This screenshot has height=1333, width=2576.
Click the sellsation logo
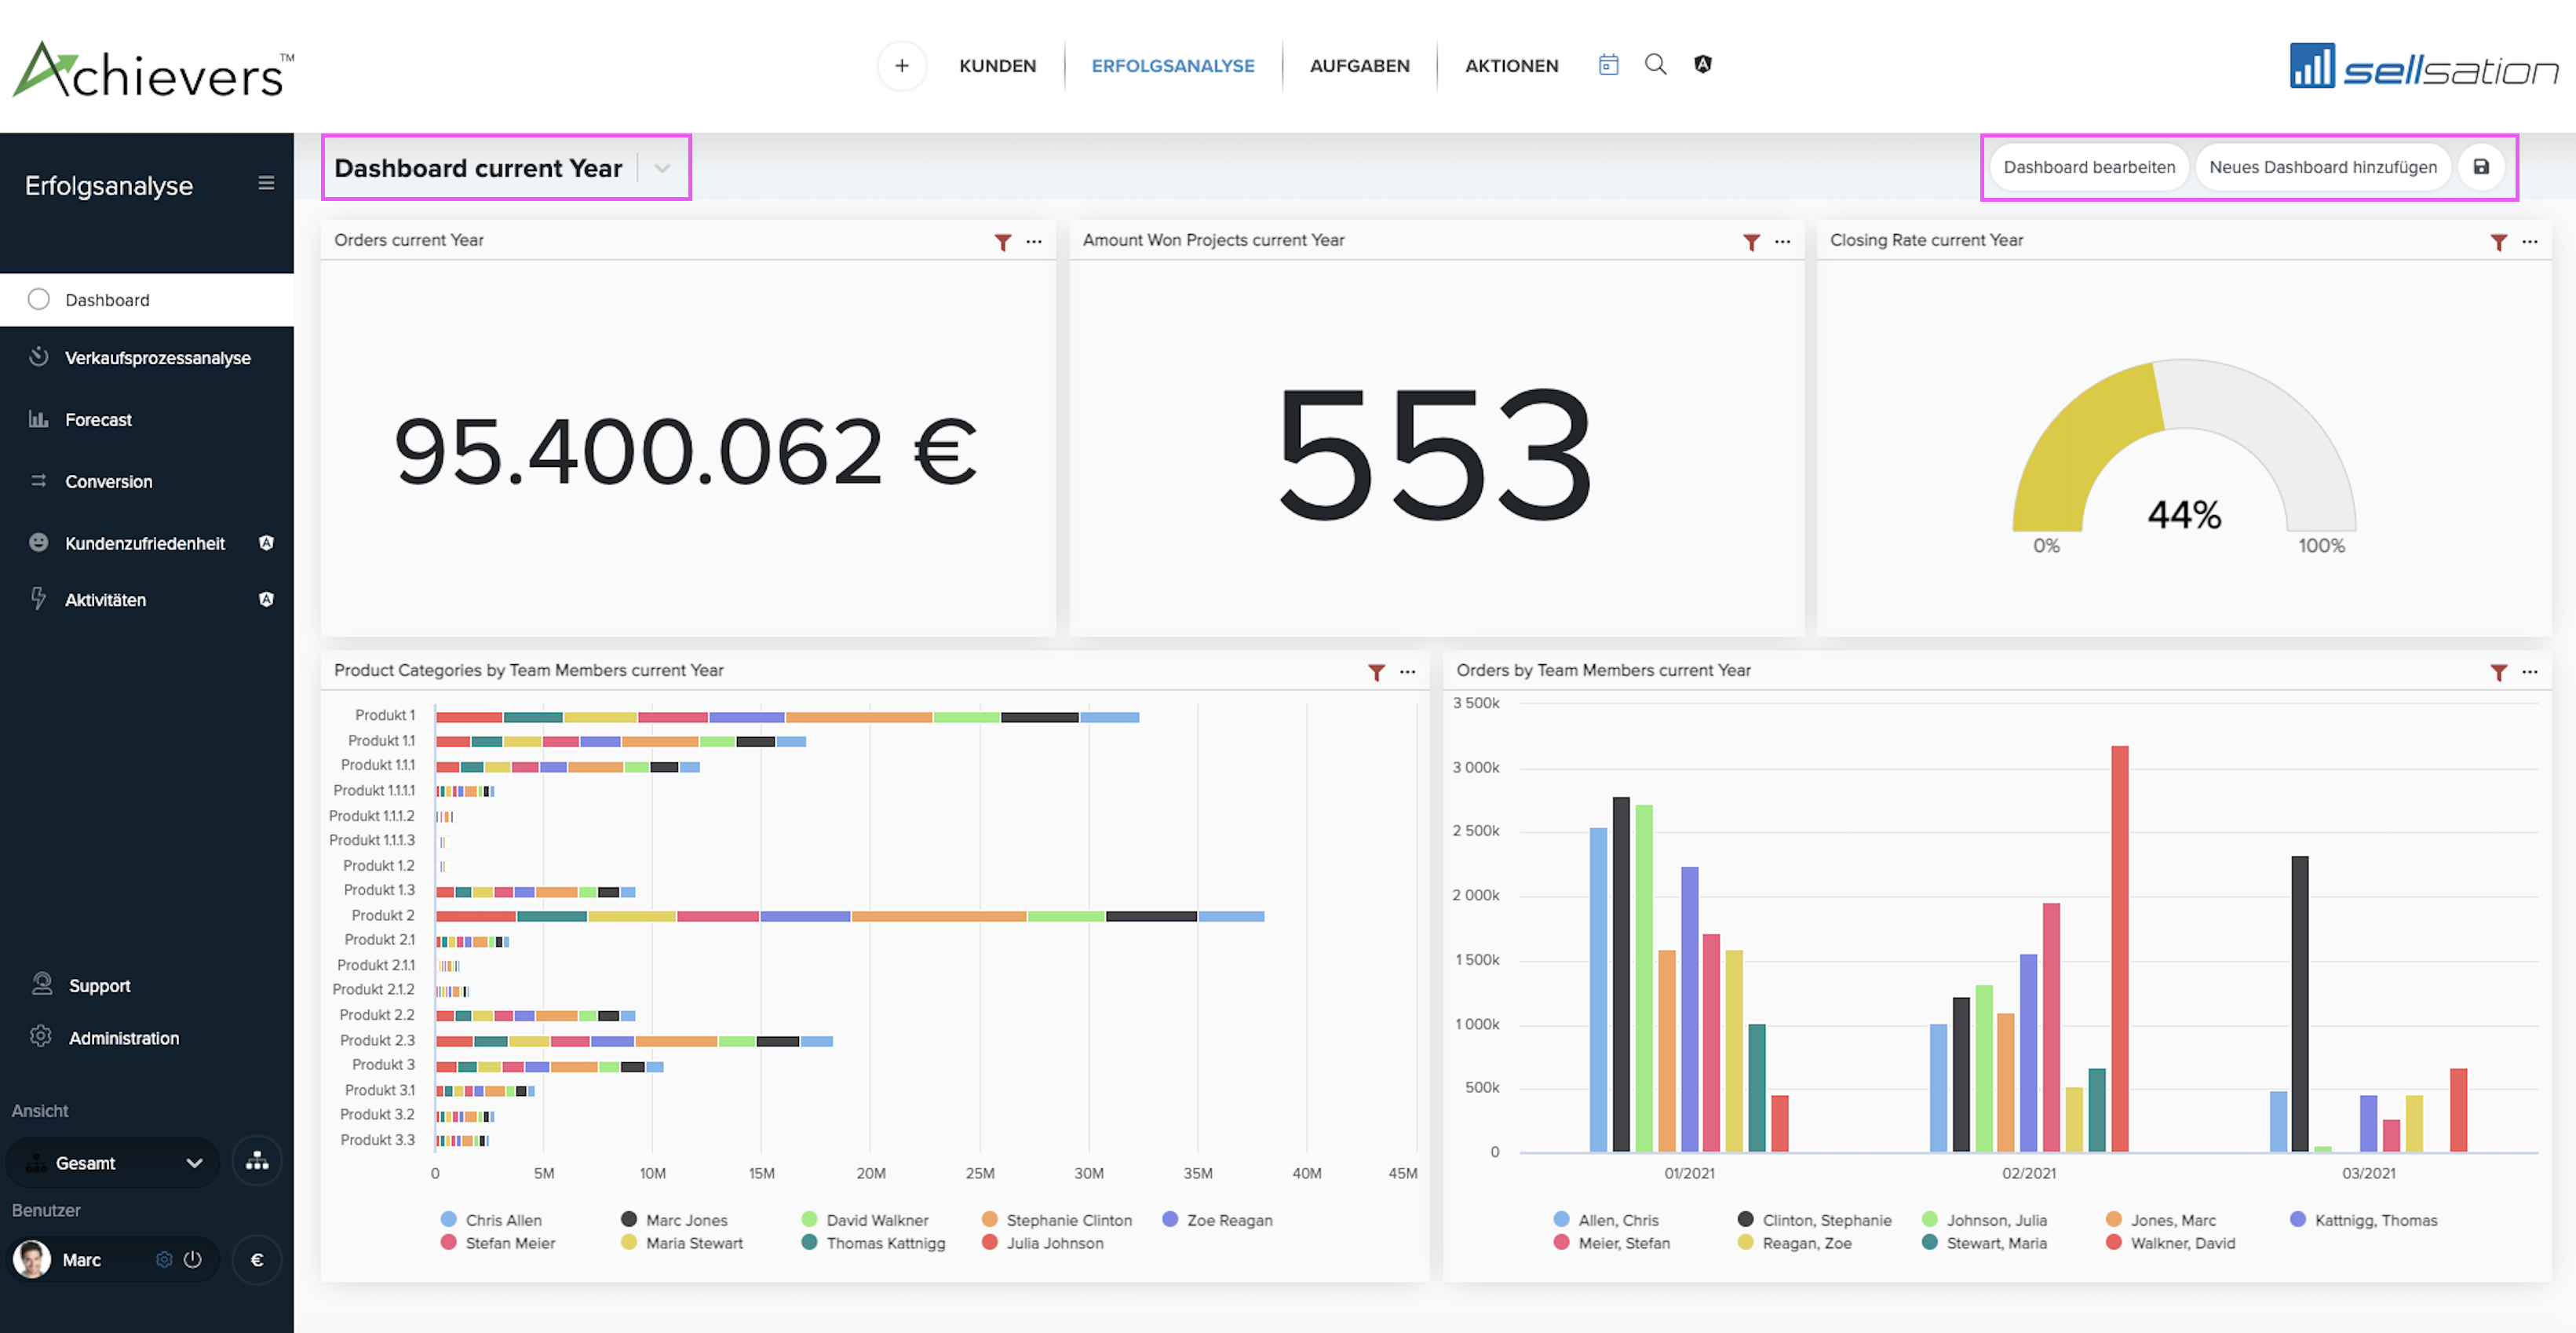(2424, 66)
